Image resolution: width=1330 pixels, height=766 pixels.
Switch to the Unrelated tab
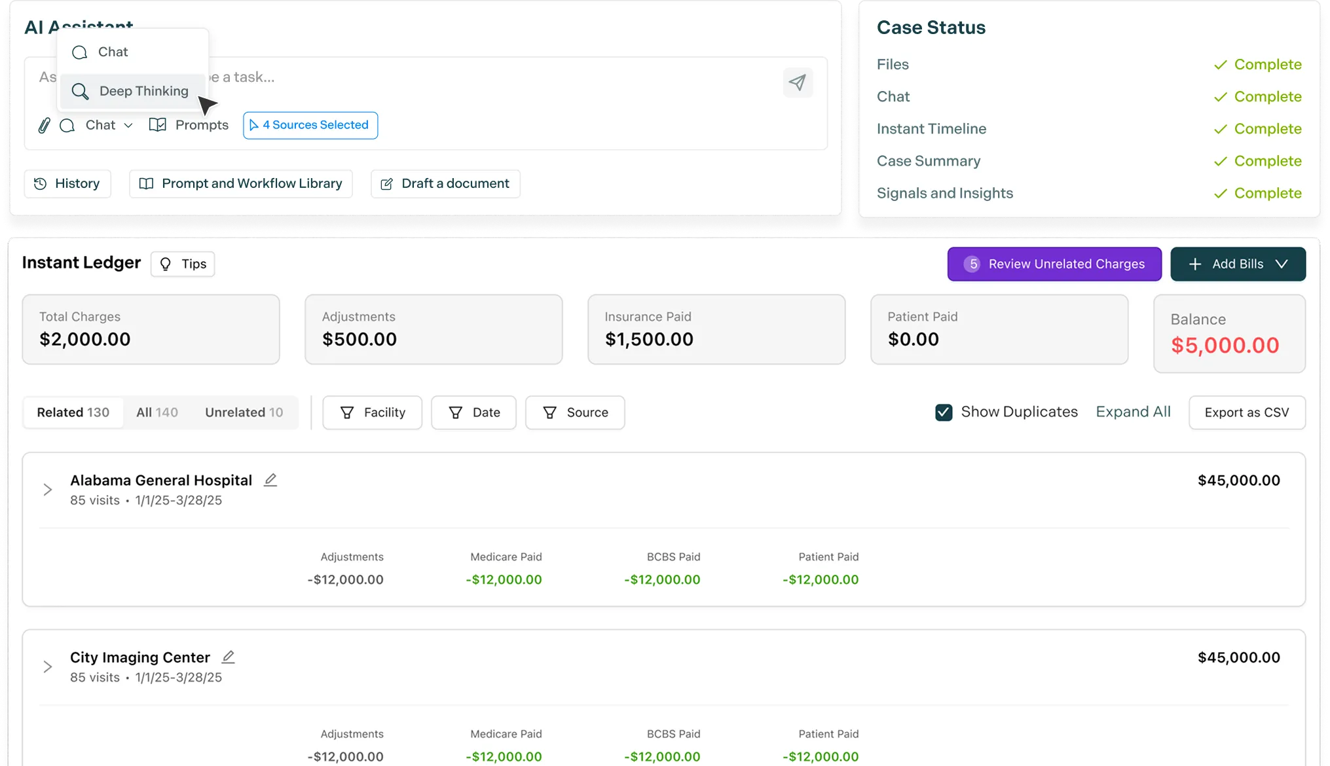(x=244, y=412)
